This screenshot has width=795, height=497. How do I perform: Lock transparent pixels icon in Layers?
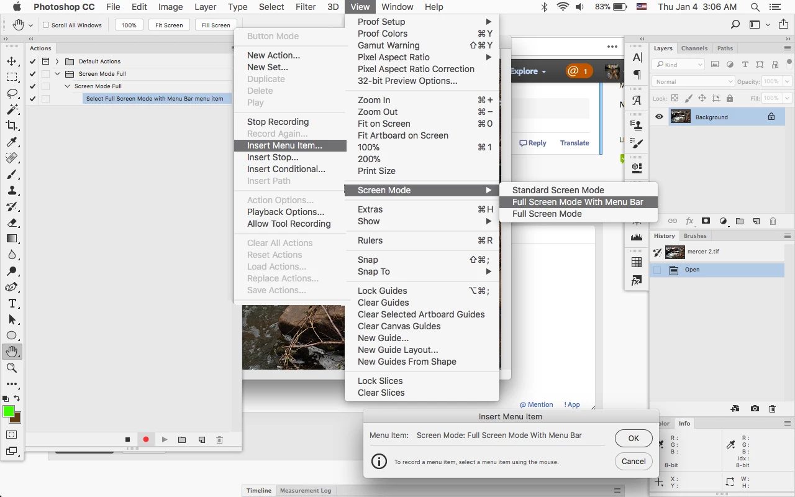[675, 98]
